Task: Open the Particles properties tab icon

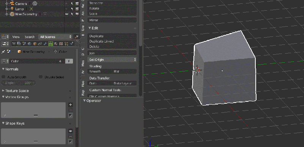Action: click(x=66, y=44)
